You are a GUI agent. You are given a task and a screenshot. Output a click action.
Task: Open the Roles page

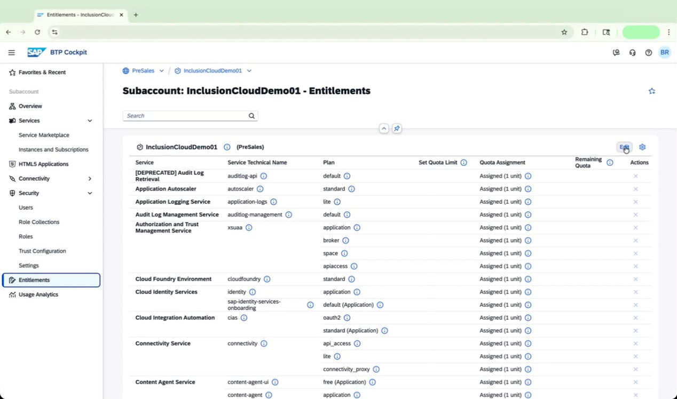coord(26,236)
